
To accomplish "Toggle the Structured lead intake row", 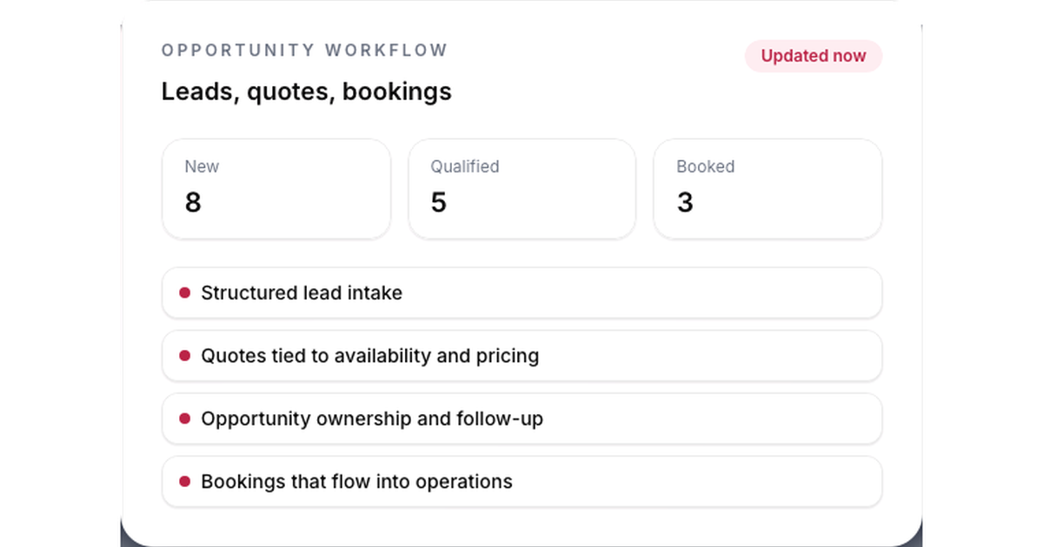I will click(x=521, y=293).
